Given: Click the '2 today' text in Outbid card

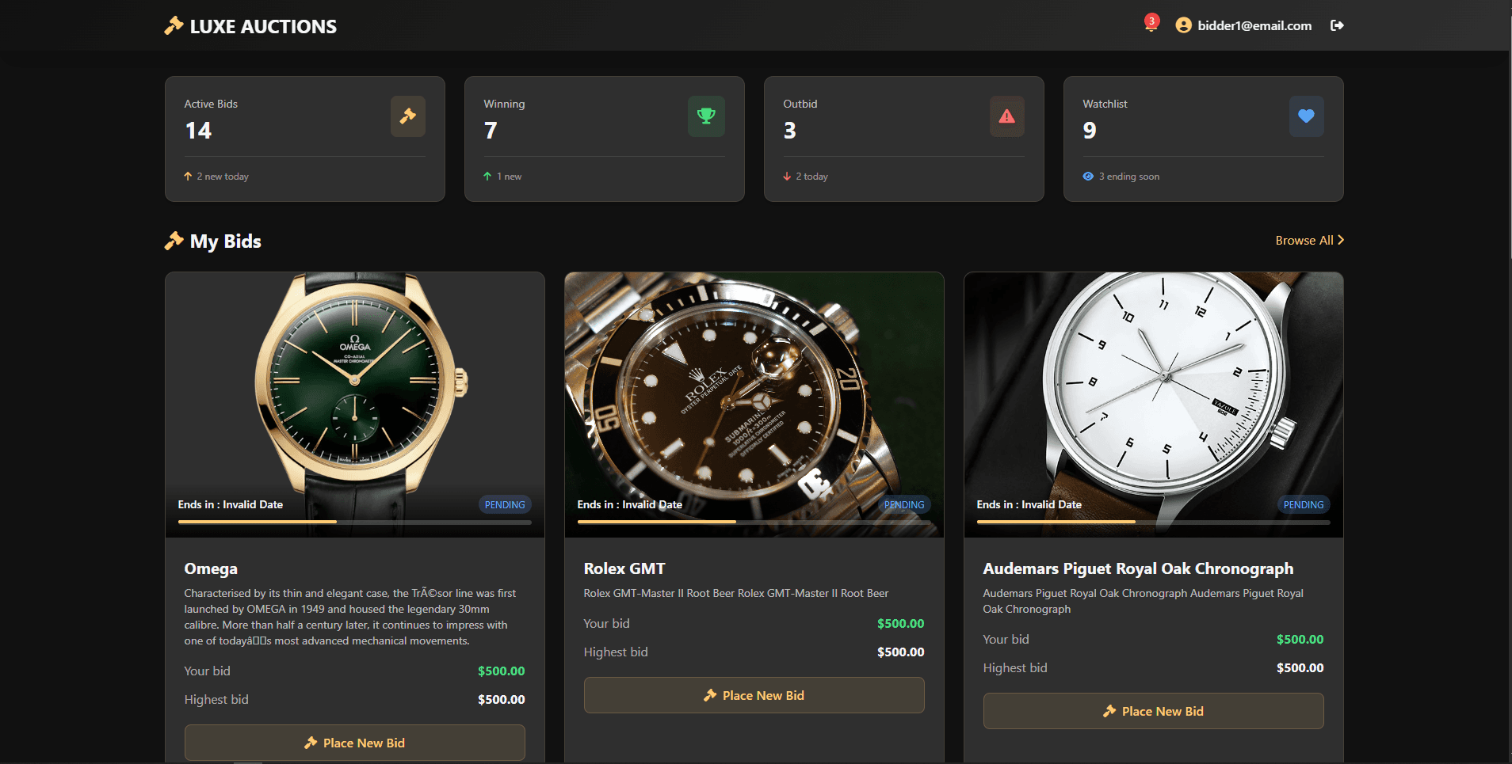Looking at the screenshot, I should (x=812, y=177).
